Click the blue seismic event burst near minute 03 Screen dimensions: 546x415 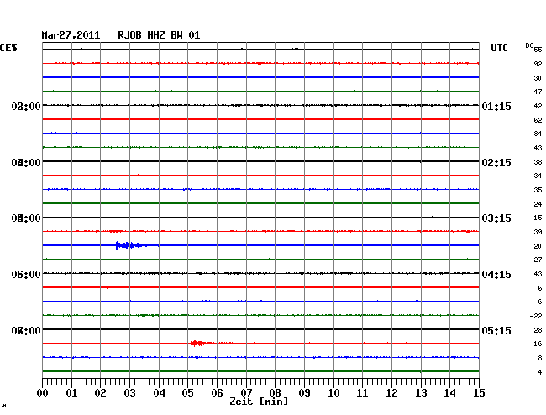(x=130, y=245)
